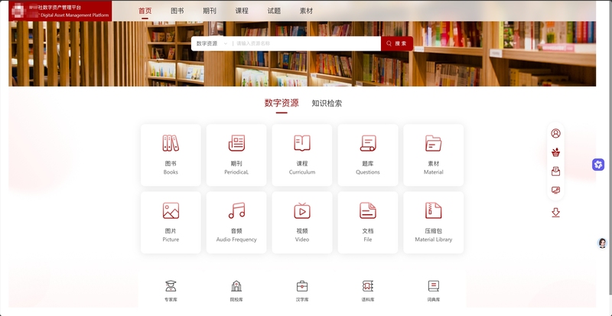This screenshot has width=612, height=316.
Task: Go to the 首页 home nav item
Action: 145,11
